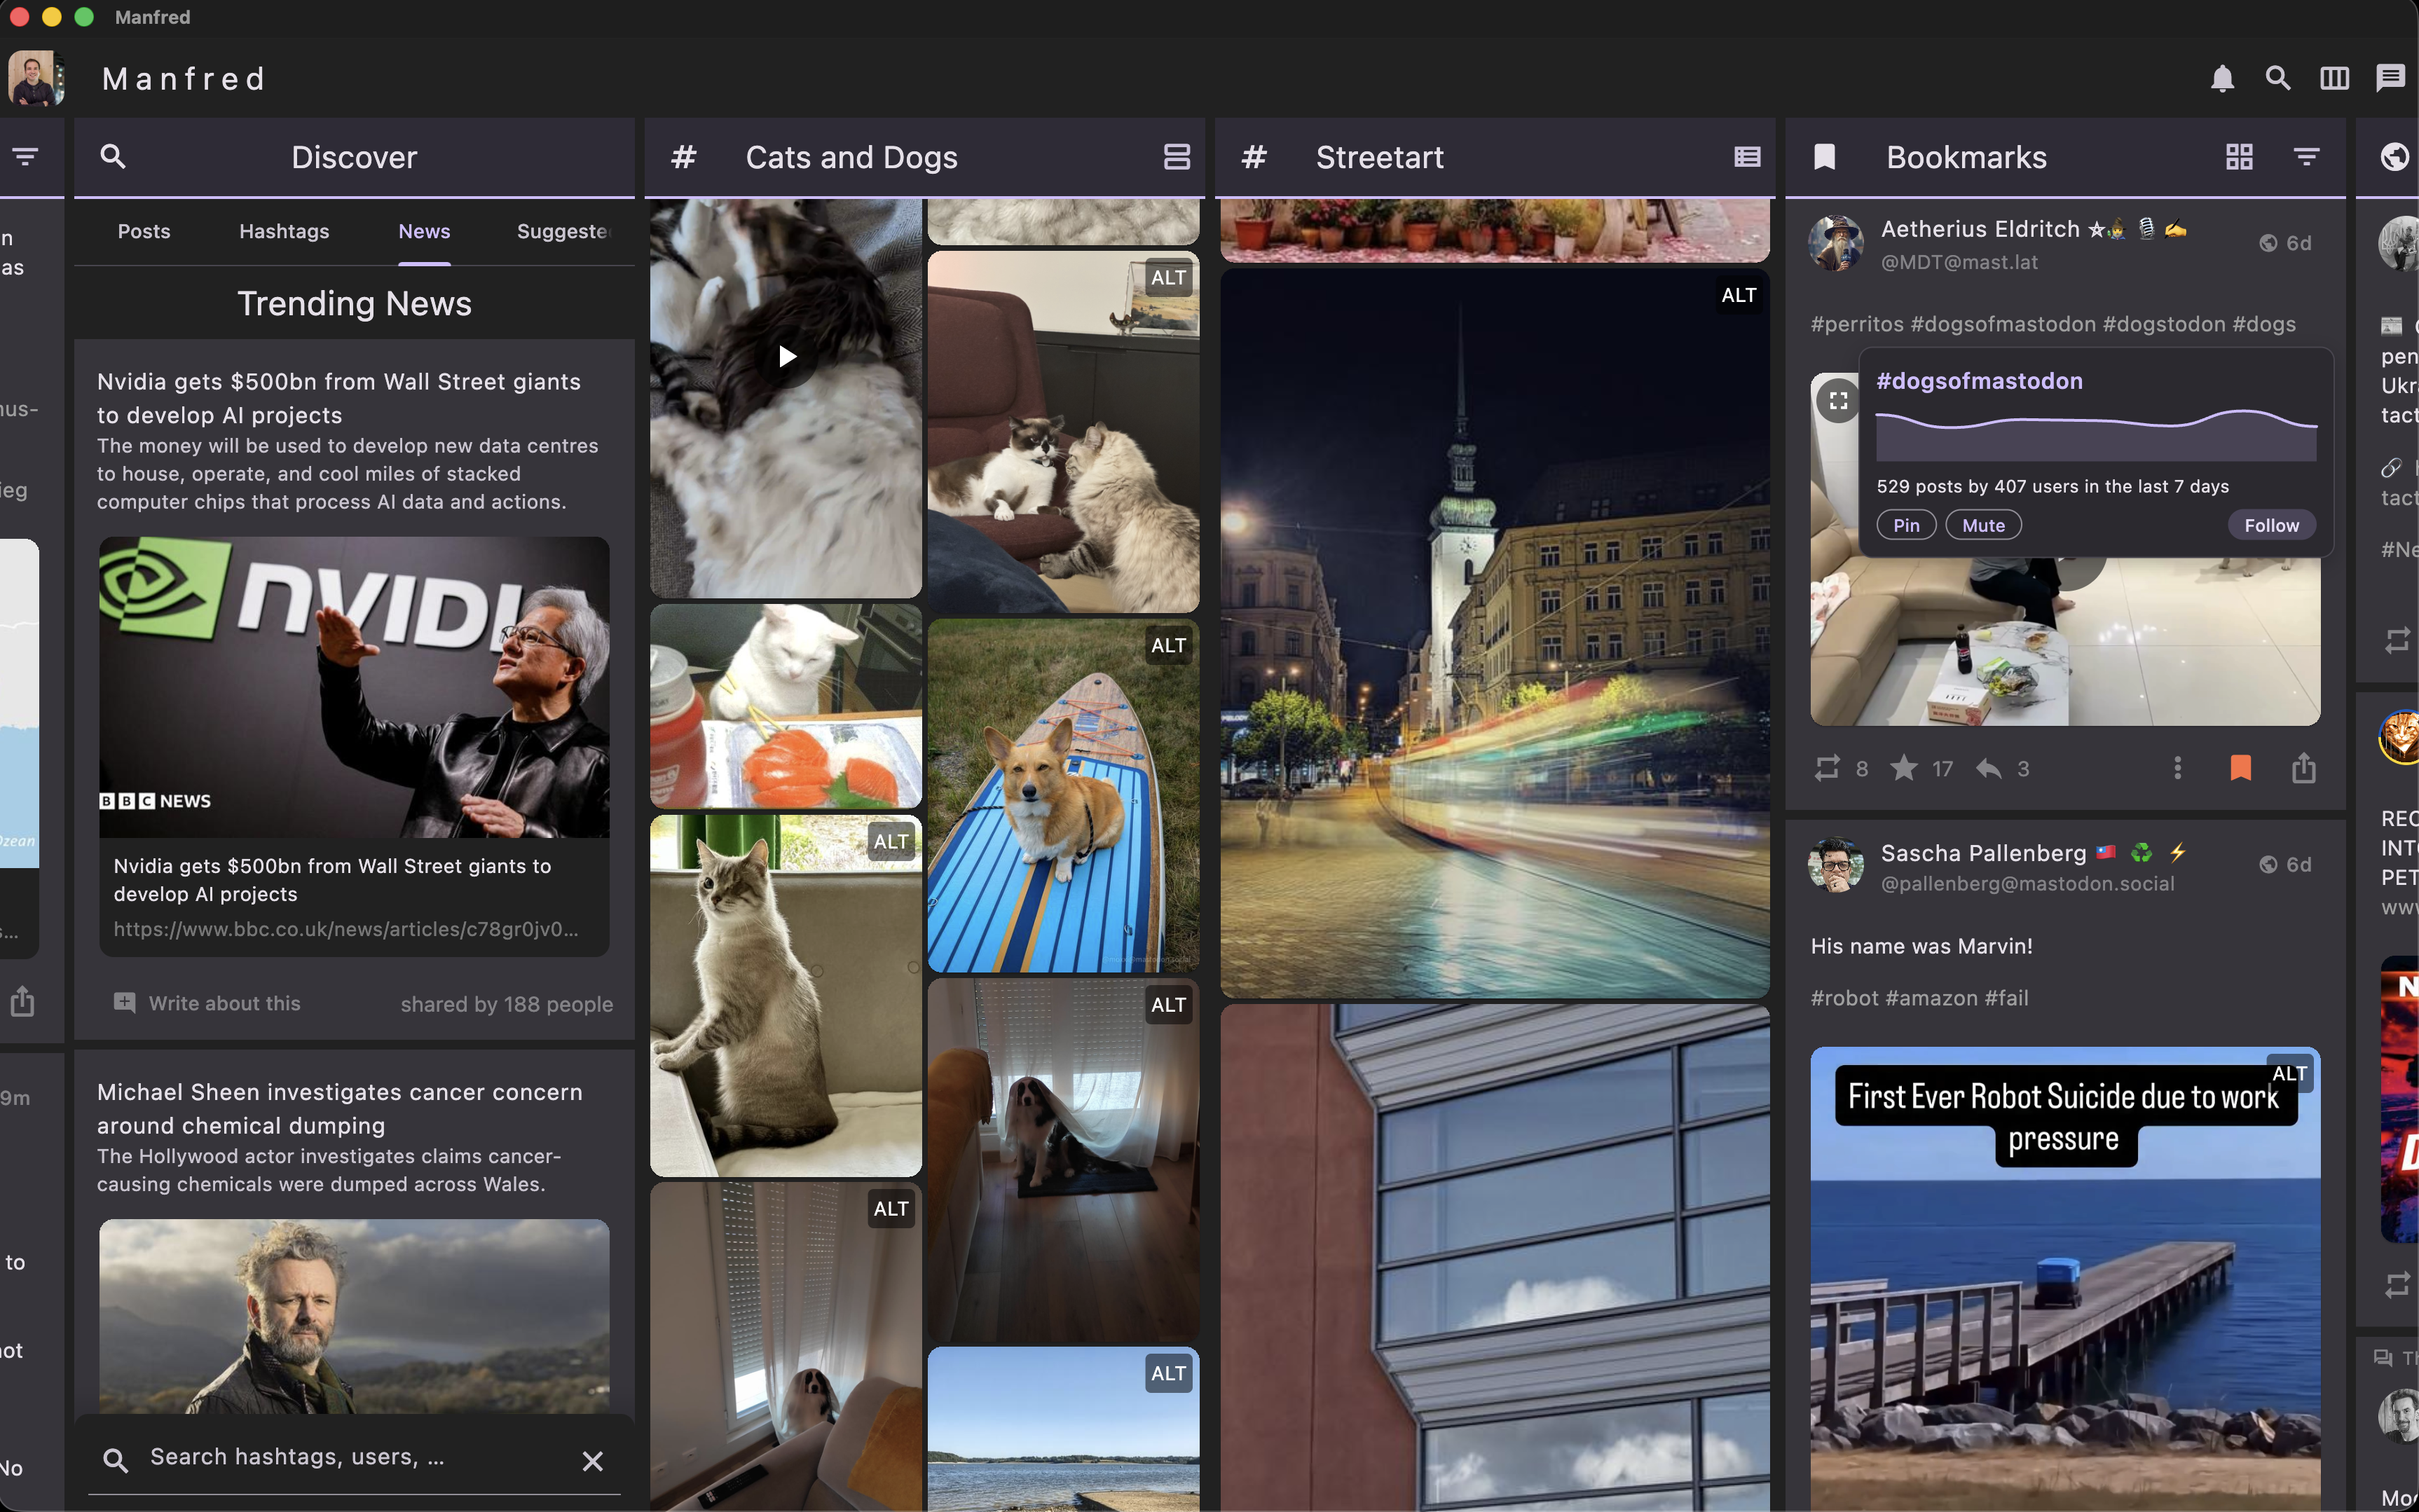The height and width of the screenshot is (1512, 2419).
Task: Pin the #dogsofmastodon hashtag
Action: click(x=1906, y=526)
